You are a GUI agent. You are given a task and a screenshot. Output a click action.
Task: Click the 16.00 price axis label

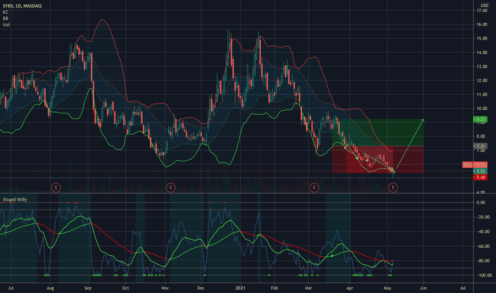(x=482, y=25)
